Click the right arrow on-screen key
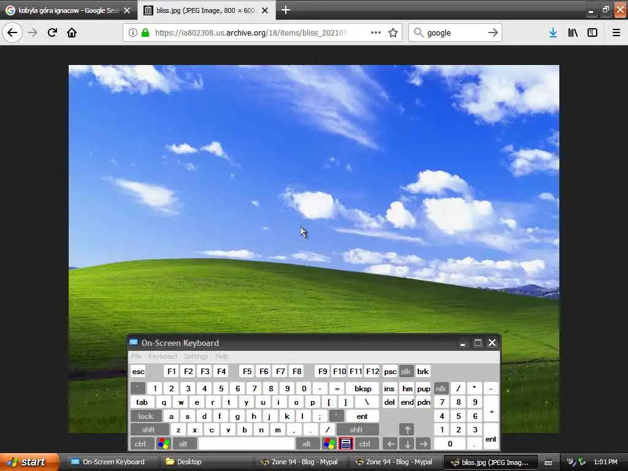The width and height of the screenshot is (628, 471). pyautogui.click(x=423, y=444)
